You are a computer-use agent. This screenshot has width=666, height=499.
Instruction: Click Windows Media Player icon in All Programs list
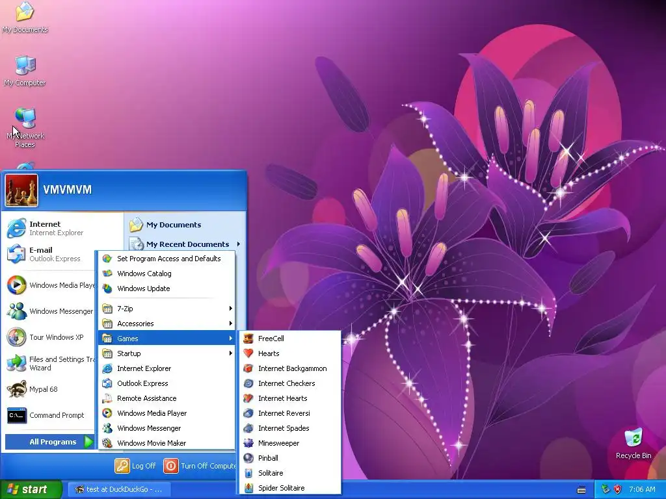[x=107, y=413]
